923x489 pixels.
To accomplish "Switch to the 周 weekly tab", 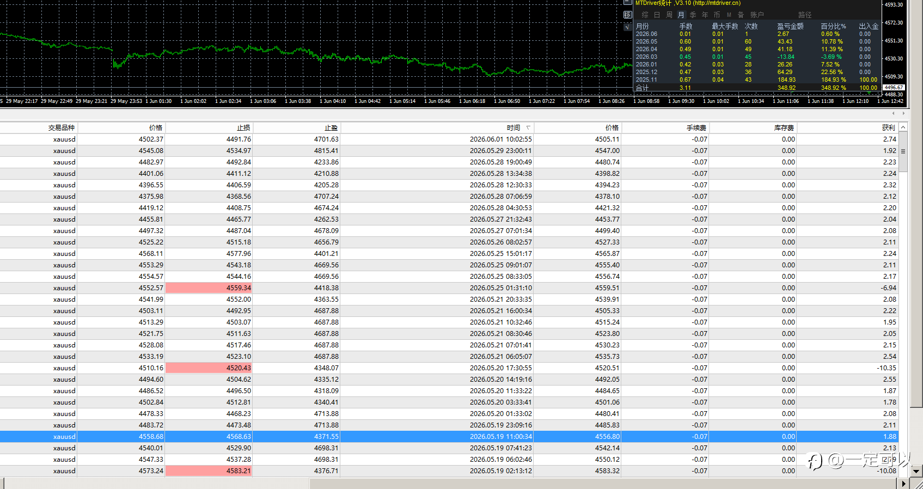I will pos(669,15).
